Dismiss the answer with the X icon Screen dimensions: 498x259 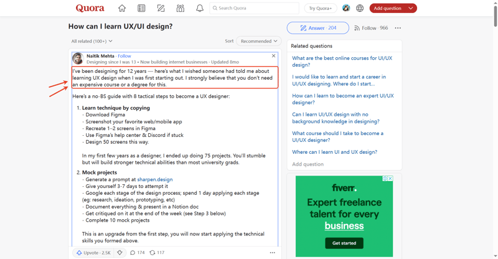point(273,56)
